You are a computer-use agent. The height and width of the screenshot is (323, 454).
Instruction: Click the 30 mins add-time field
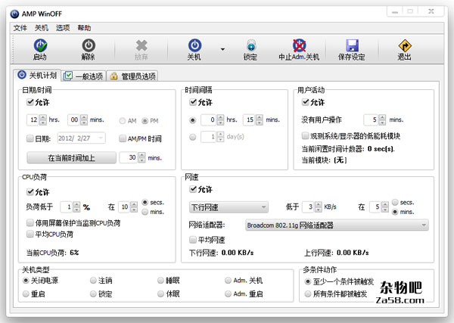pos(129,158)
